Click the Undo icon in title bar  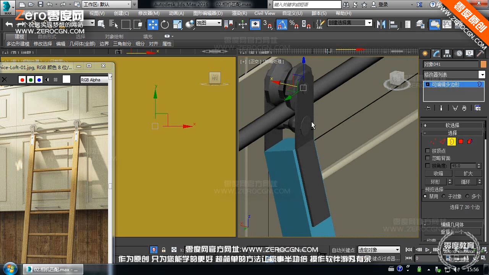49,5
